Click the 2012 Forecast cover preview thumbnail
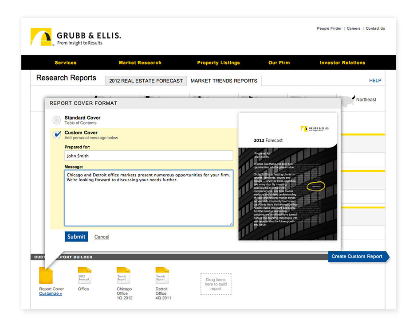Viewport: 417px width, 328px height. [288, 177]
